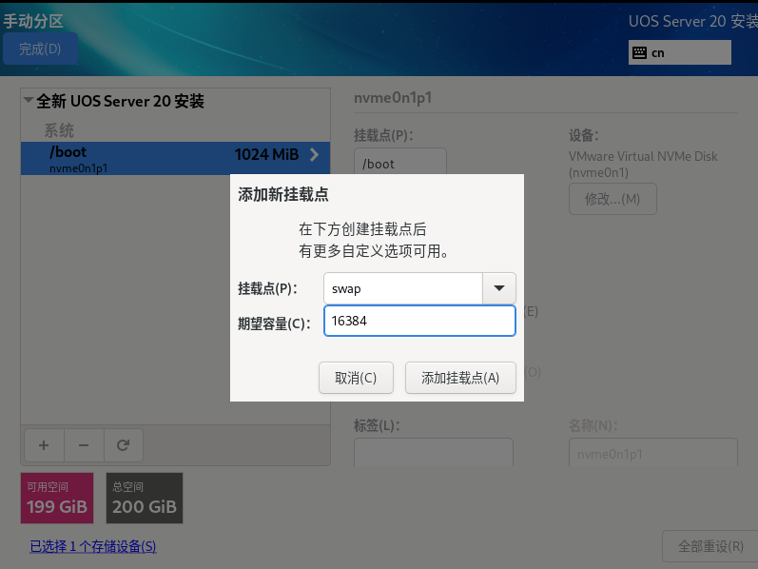Image resolution: width=758 pixels, height=569 pixels.
Task: Click the nvme0n1p1 panel heading
Action: 393,98
